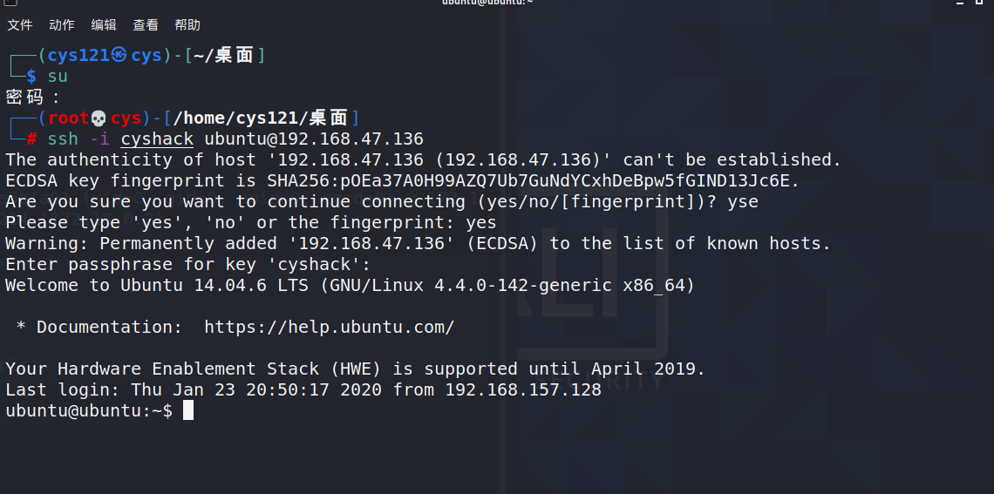Click the window title ubuntu@ubuntu
This screenshot has height=494, width=994.
tap(487, 2)
